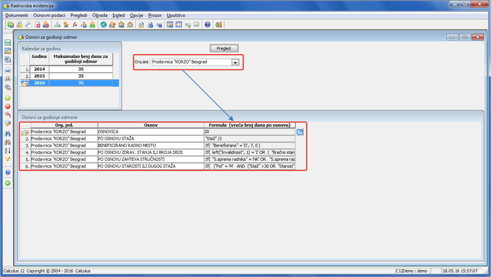Open the Pregledi menu
The image size is (491, 277).
click(x=79, y=15)
